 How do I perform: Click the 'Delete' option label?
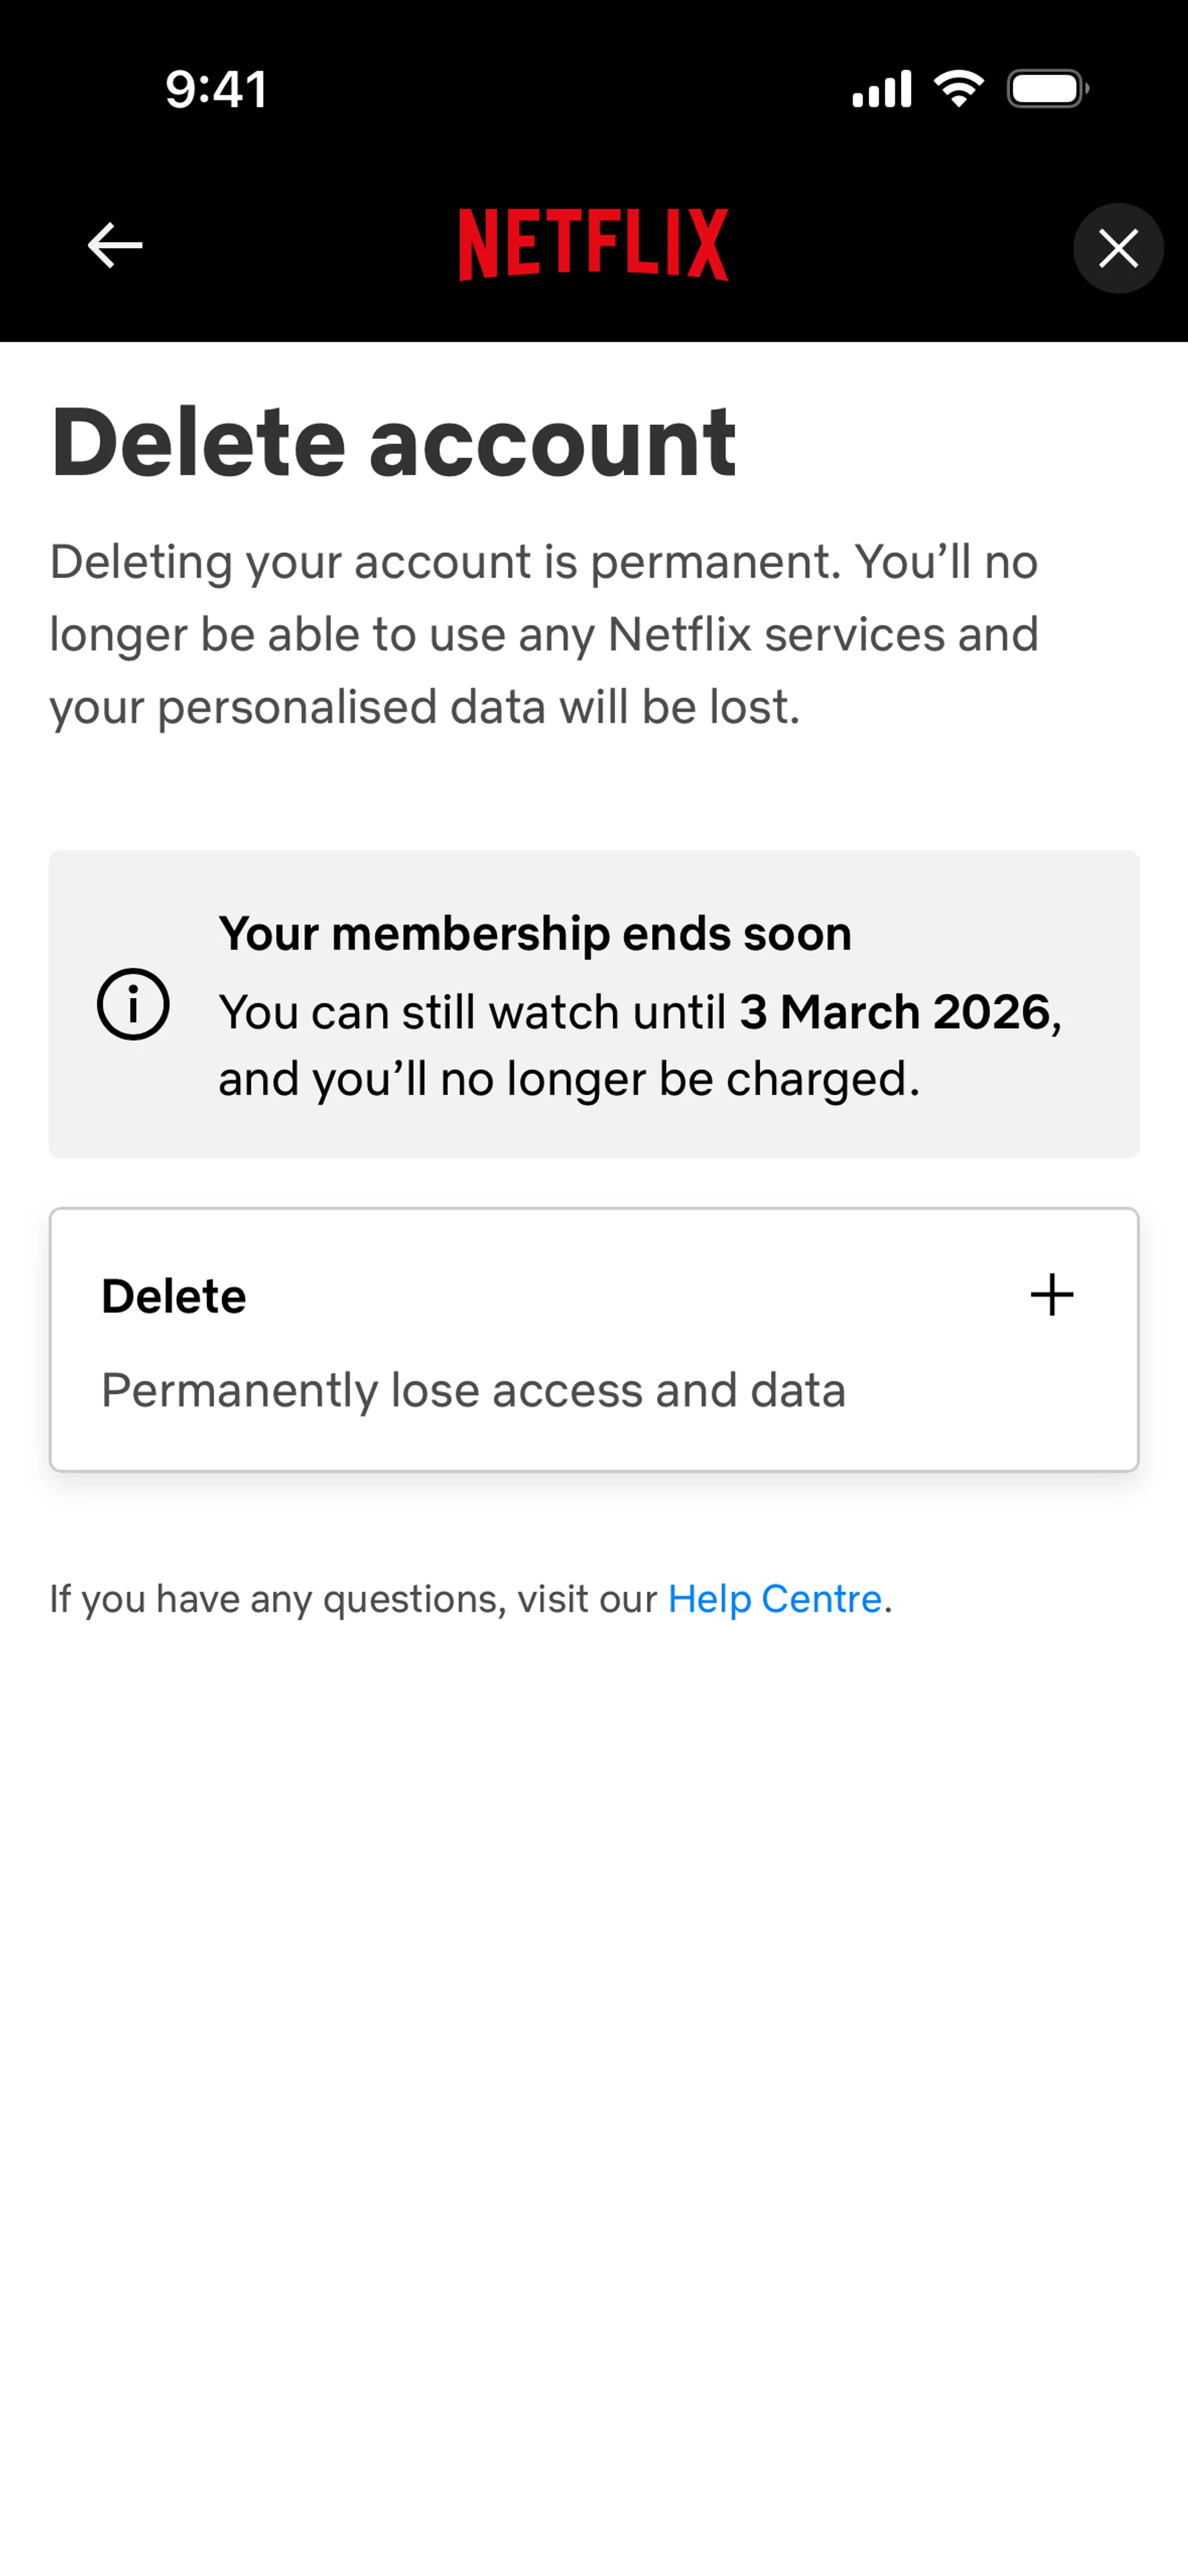click(x=174, y=1297)
